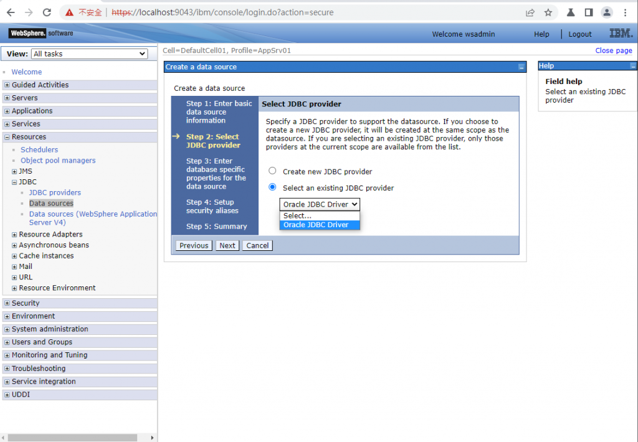
Task: Expand Resource Environment node
Action: [14, 288]
